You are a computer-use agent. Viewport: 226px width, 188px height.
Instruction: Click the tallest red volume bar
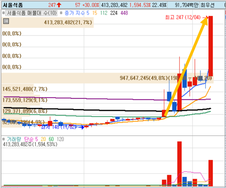tap(180, 164)
